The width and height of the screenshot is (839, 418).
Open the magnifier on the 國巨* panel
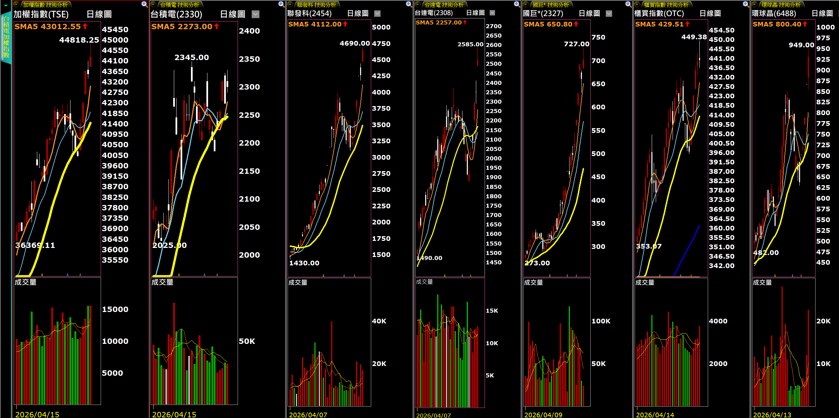point(628,4)
